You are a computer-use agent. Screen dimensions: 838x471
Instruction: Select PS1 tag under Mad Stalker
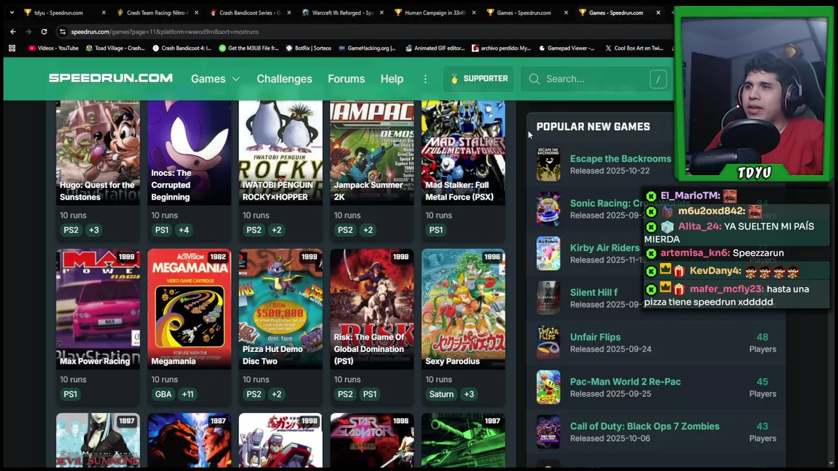pos(435,230)
